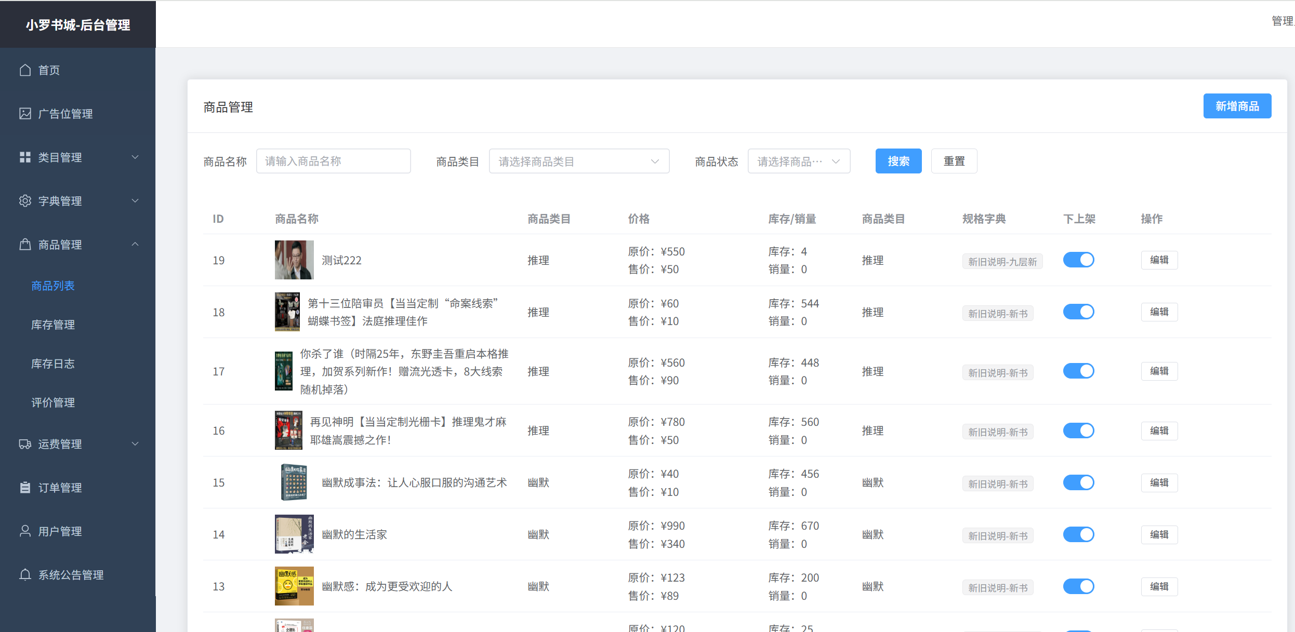
Task: Expand the 运费管理 sidebar submenu chevron
Action: 135,444
